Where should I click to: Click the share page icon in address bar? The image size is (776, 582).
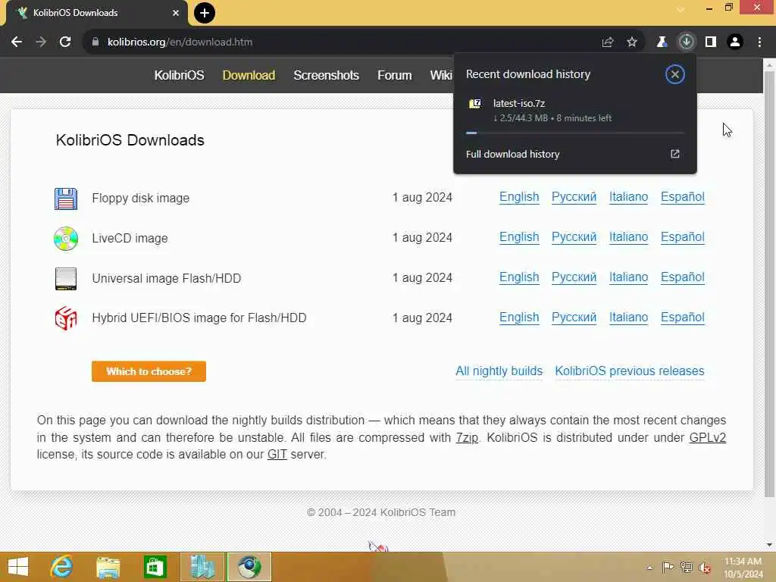[608, 42]
